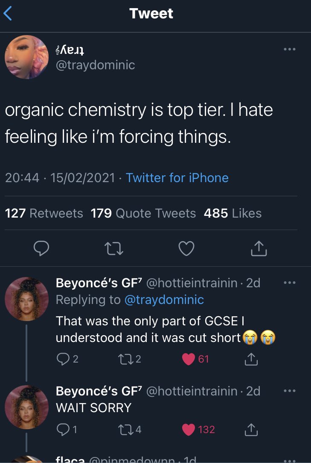Open the three-dot menu on the GCSE reply
Viewport: 311px width, 463px height.
coord(289,283)
